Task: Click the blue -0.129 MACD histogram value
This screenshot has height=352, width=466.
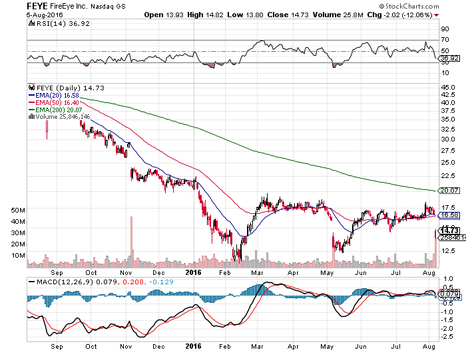Action: pyautogui.click(x=161, y=282)
